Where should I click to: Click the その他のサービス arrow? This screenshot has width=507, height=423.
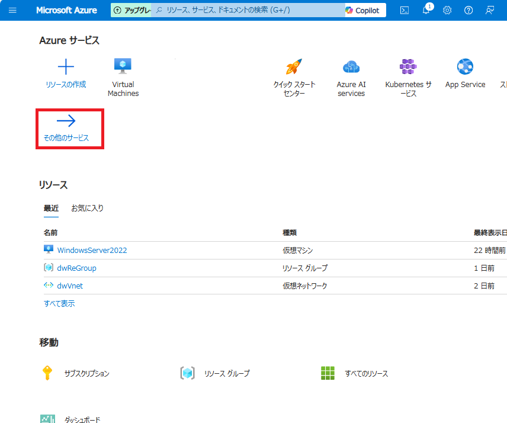[x=66, y=121]
